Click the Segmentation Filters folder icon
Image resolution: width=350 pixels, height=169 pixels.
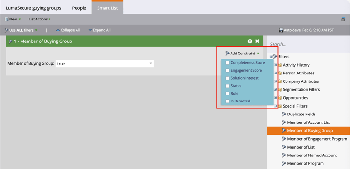tap(280, 90)
